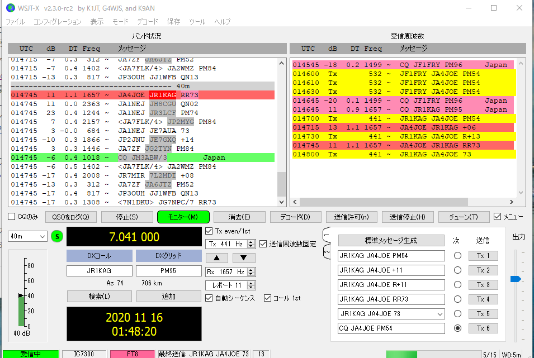Expand the Tx 5 message dropdown
534x358 pixels.
tap(440, 314)
